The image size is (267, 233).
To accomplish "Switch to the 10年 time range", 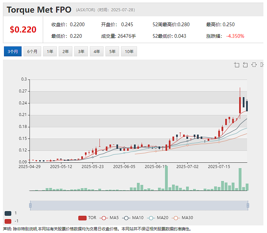I will point(129,51).
